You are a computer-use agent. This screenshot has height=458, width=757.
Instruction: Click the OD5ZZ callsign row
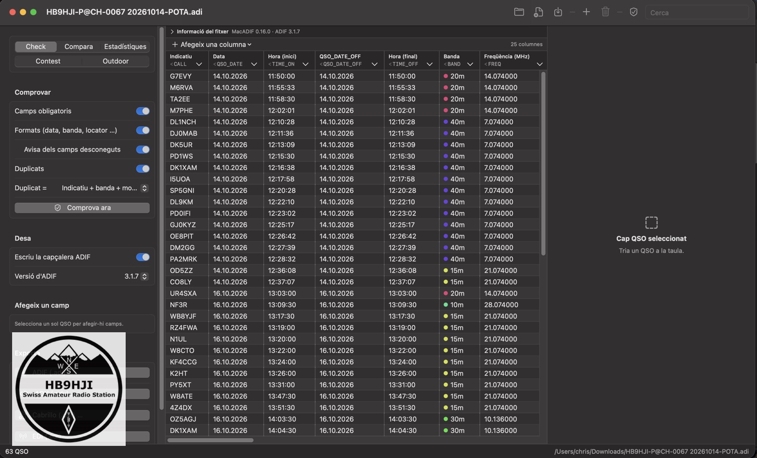pyautogui.click(x=181, y=271)
